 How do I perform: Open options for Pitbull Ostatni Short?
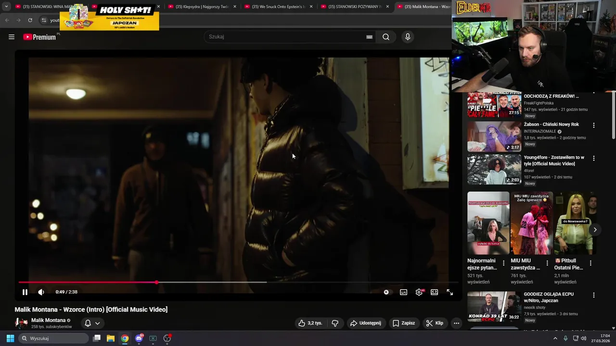click(x=590, y=263)
